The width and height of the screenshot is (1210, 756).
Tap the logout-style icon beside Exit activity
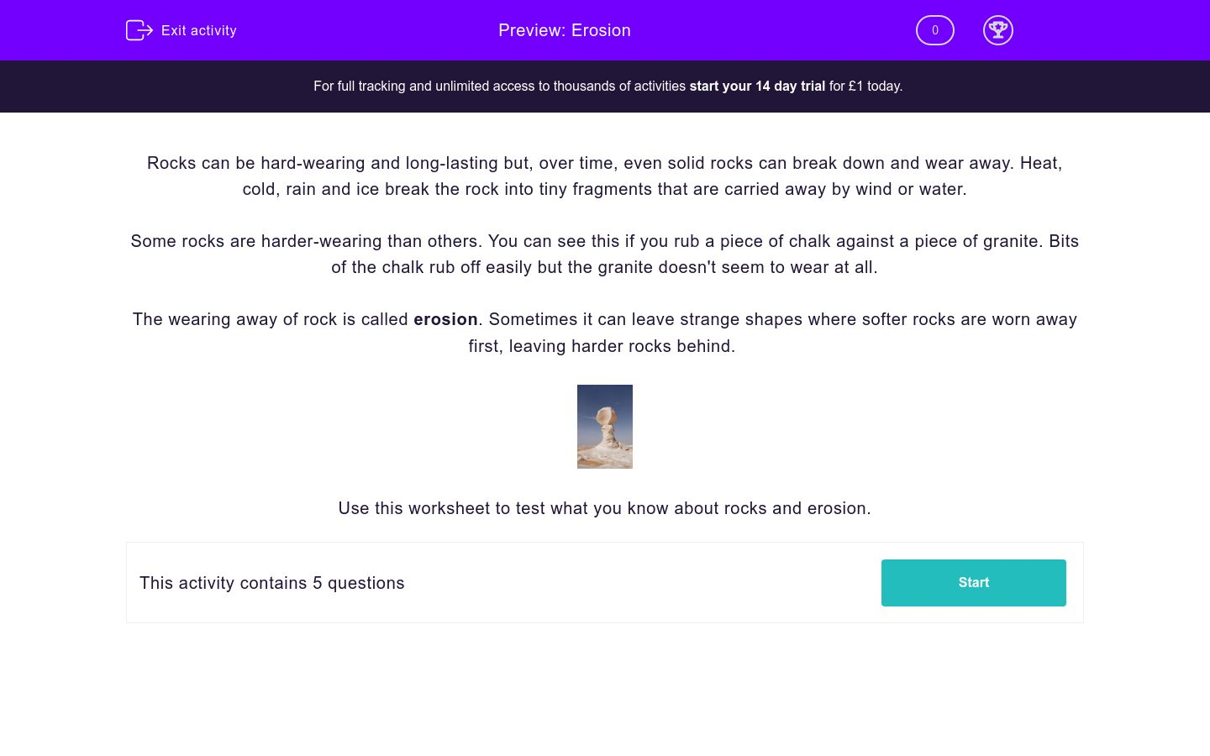(139, 30)
